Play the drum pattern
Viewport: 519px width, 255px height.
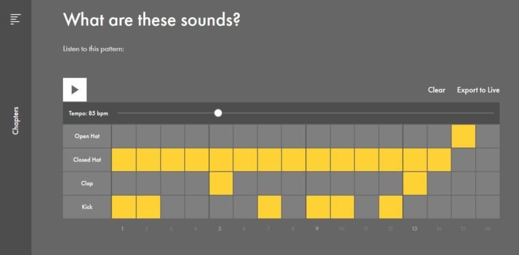(75, 90)
